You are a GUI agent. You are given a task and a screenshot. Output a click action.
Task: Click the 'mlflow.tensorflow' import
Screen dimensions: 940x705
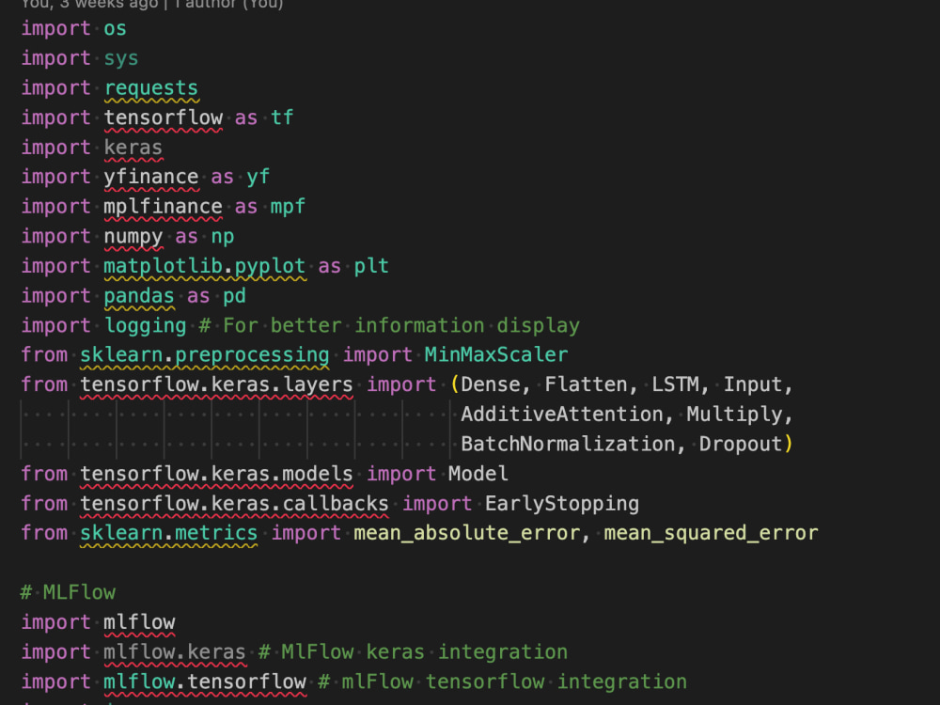(x=205, y=682)
